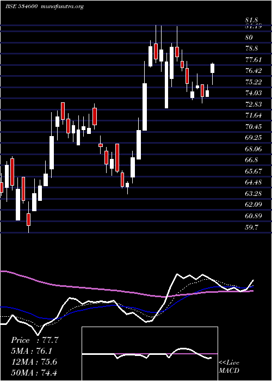This screenshot has height=381, width=272.
Task: Click the pink 50MA line at its left start
Action: coord(3,271)
